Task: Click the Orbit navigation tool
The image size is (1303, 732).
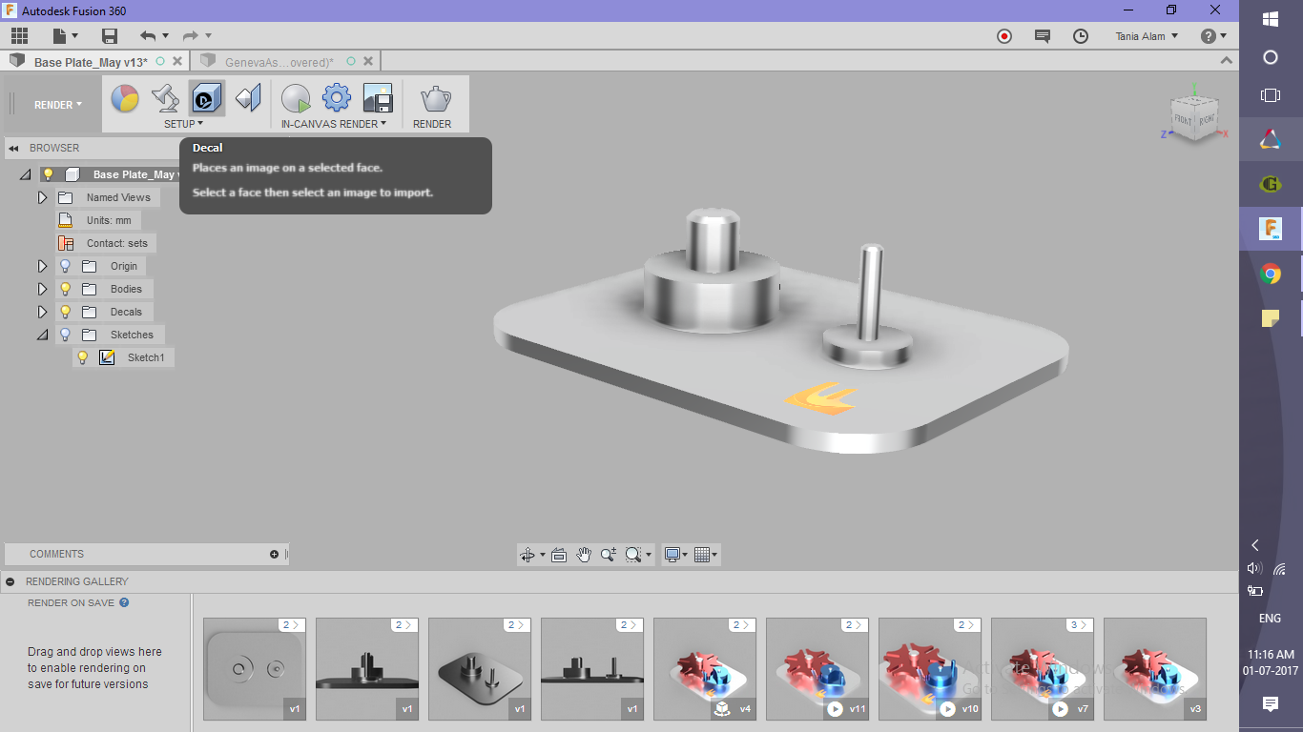Action: (x=527, y=555)
